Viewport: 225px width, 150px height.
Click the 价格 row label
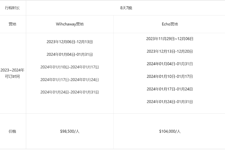pos(12,131)
